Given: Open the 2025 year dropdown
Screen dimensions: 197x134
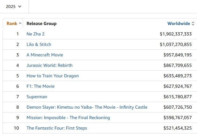Looking at the screenshot, I should pyautogui.click(x=14, y=6).
